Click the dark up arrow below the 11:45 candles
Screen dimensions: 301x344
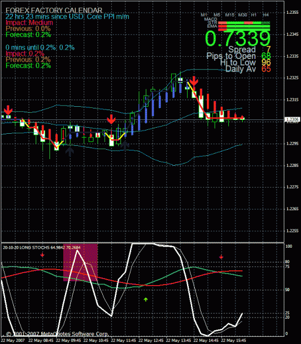pyautogui.click(x=125, y=146)
